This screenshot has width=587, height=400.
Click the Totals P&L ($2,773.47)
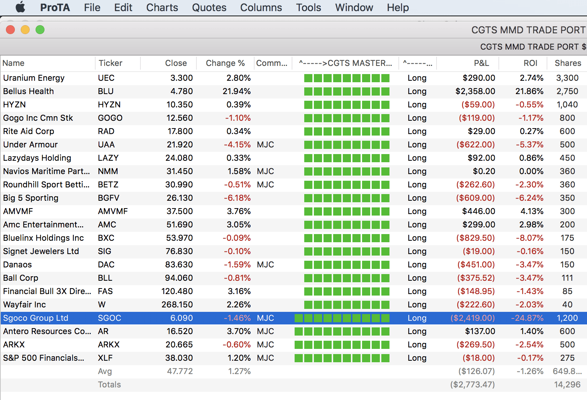click(x=472, y=384)
